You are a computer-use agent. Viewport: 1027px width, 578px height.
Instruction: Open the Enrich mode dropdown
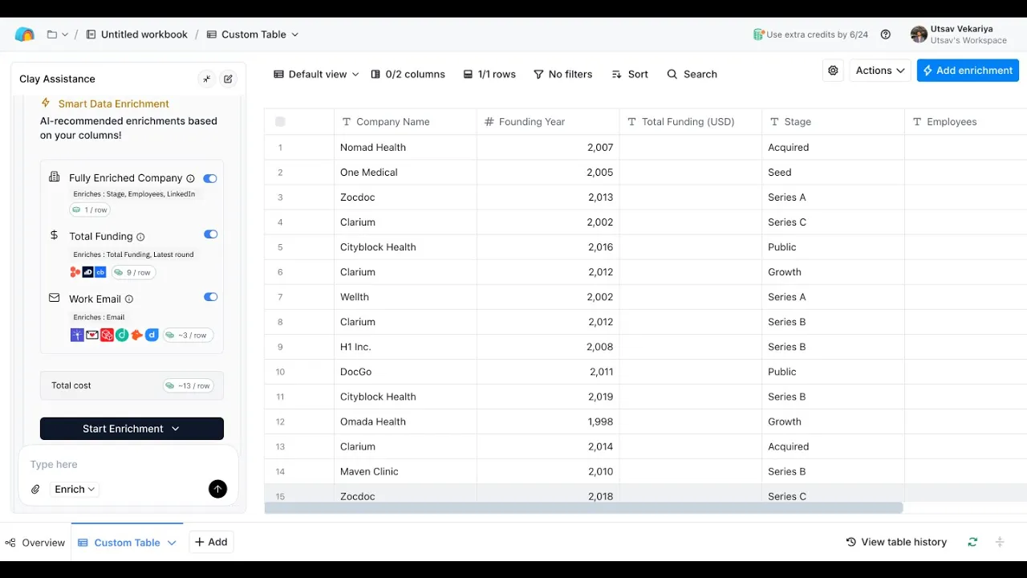coord(75,489)
